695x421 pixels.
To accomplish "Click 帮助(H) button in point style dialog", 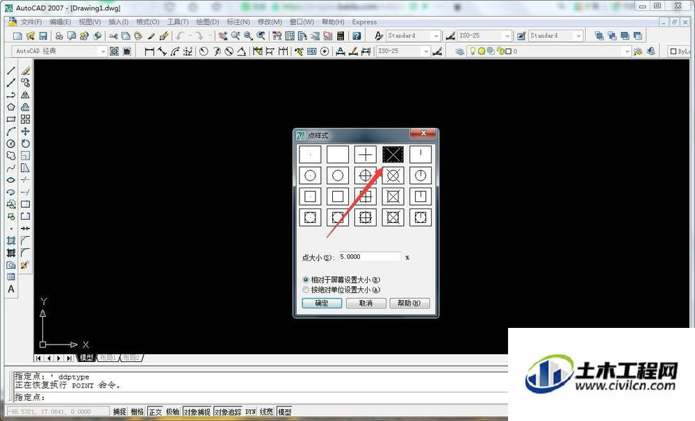I will 409,303.
